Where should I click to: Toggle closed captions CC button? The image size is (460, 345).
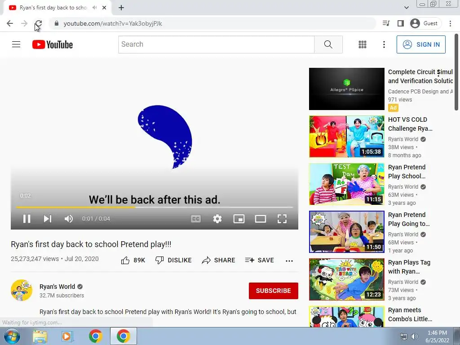click(x=196, y=219)
